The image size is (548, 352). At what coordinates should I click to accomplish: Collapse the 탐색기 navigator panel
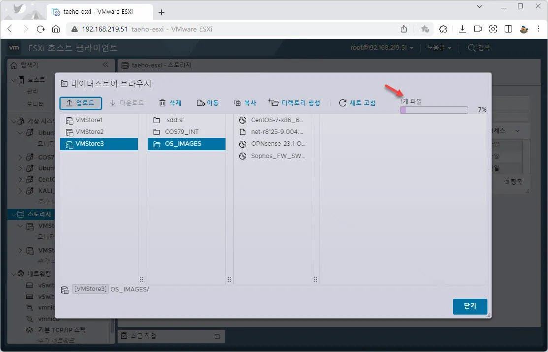[x=105, y=65]
